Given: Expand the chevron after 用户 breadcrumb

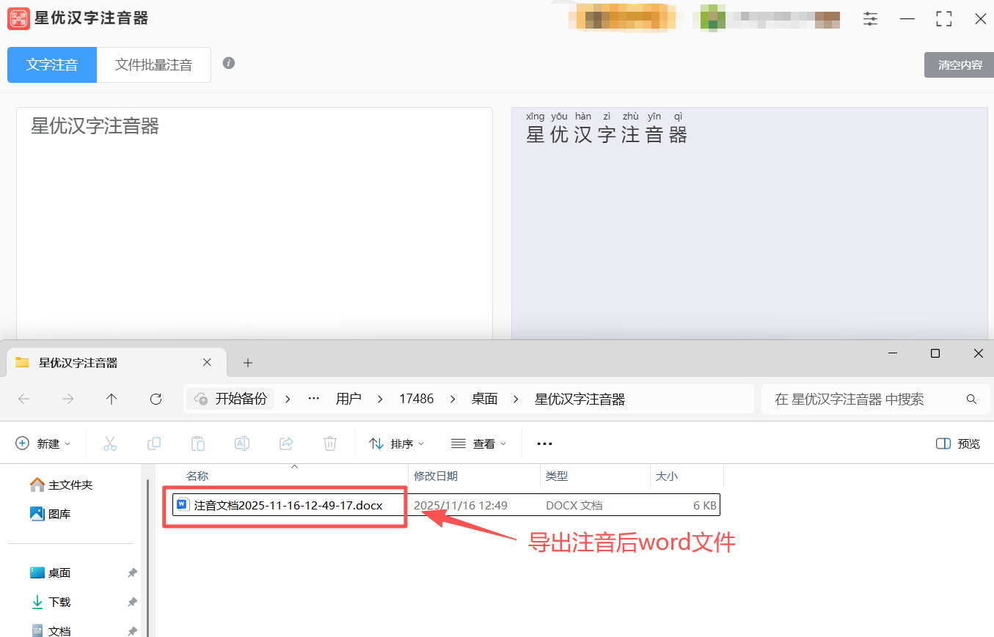Looking at the screenshot, I should pyautogui.click(x=380, y=399).
